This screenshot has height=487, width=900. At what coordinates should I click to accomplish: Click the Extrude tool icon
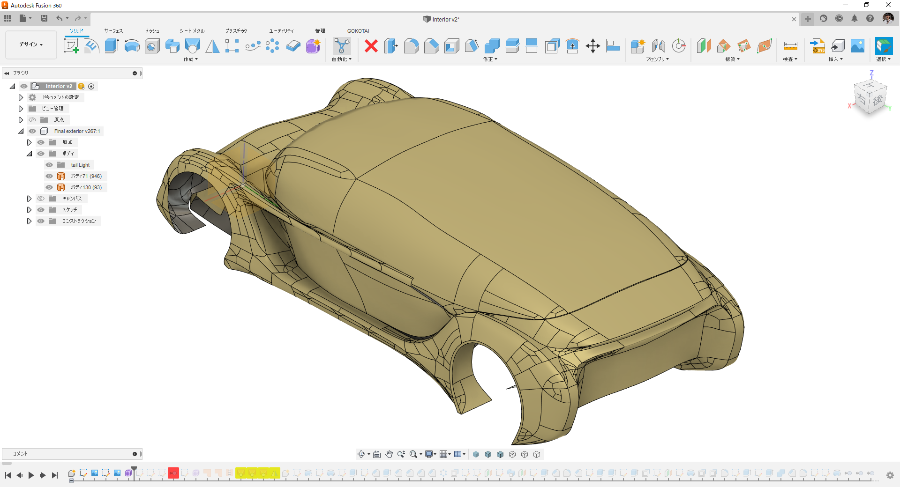pos(112,46)
